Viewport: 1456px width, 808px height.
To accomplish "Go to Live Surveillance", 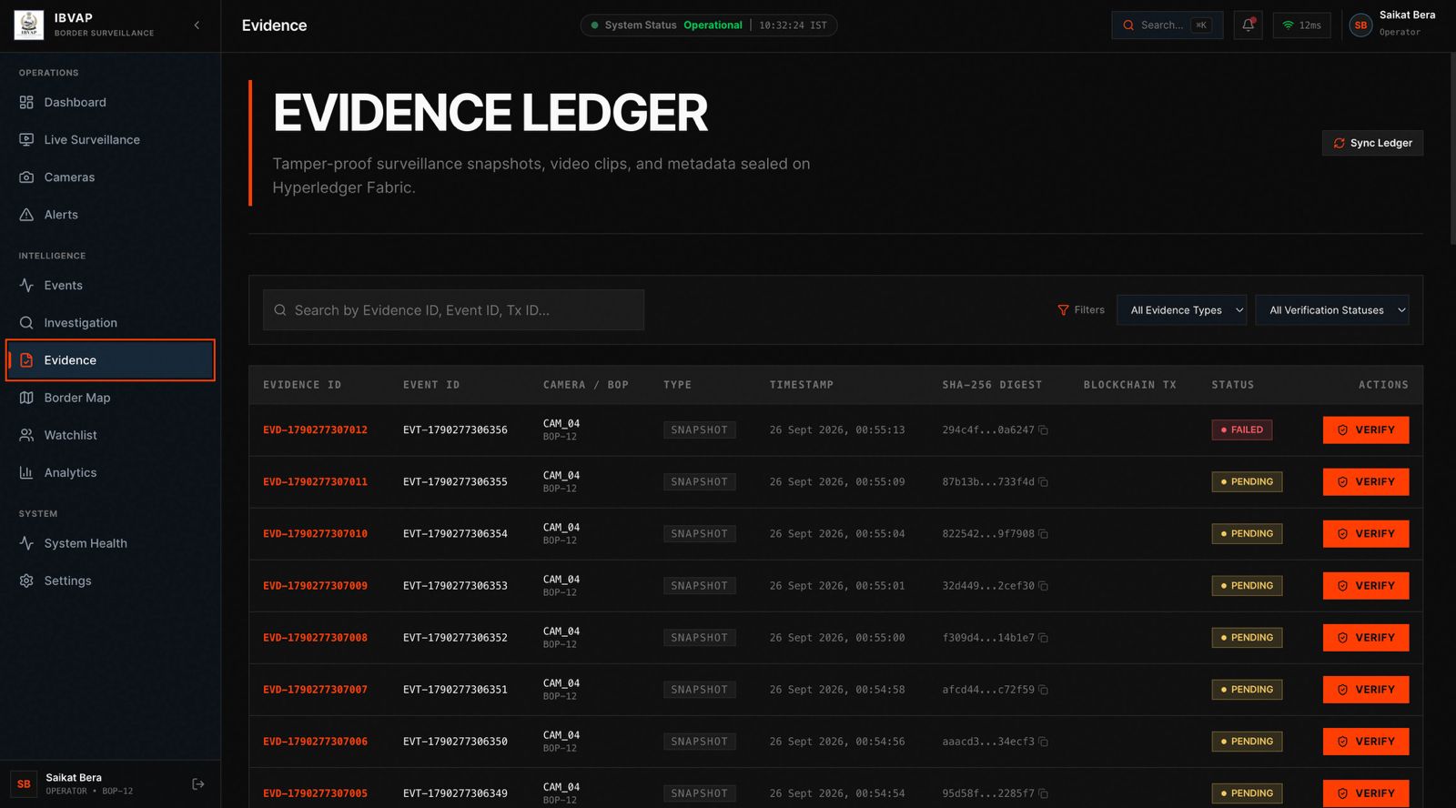I will pos(110,140).
